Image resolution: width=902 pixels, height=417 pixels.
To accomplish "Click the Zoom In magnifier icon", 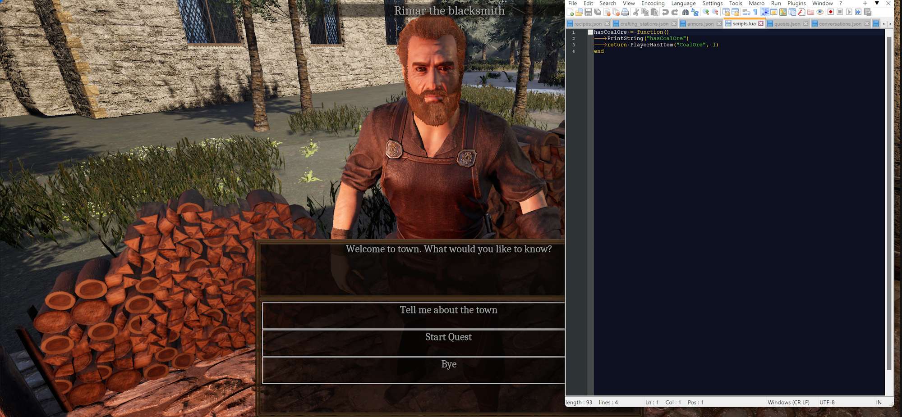I will (706, 13).
